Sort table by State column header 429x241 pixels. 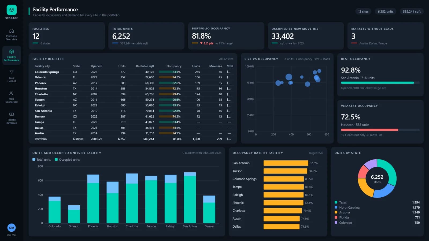coord(76,66)
